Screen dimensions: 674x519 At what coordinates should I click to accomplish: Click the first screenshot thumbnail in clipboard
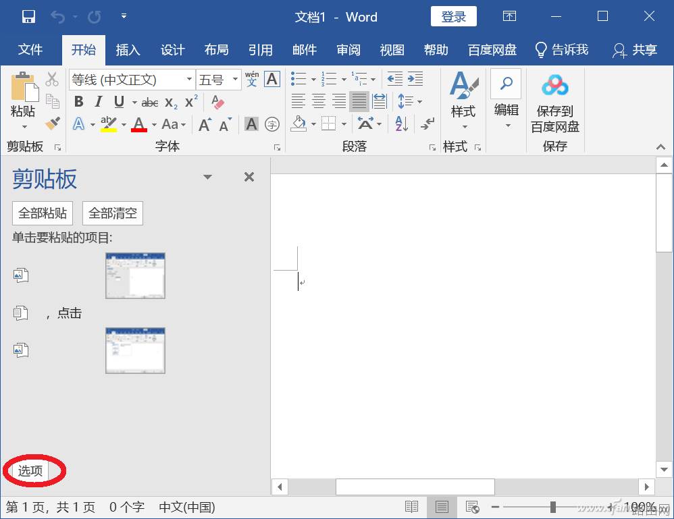point(135,275)
